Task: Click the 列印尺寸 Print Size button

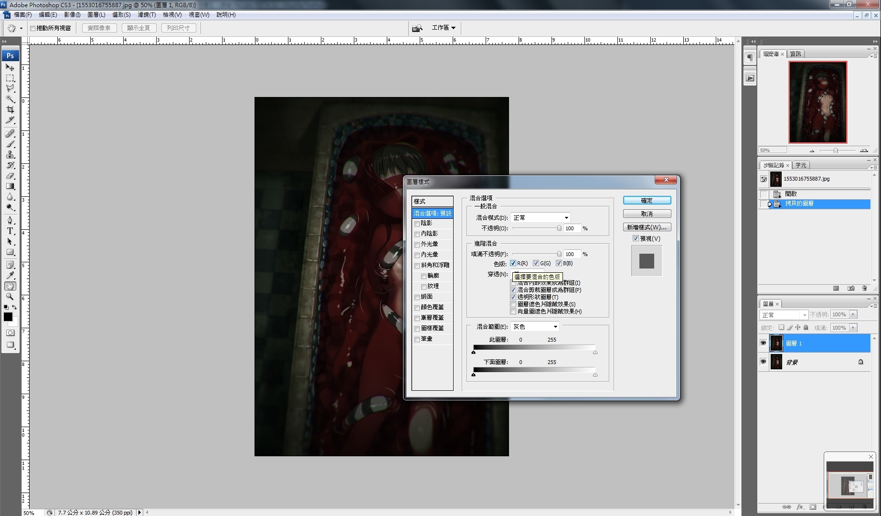Action: [x=178, y=28]
